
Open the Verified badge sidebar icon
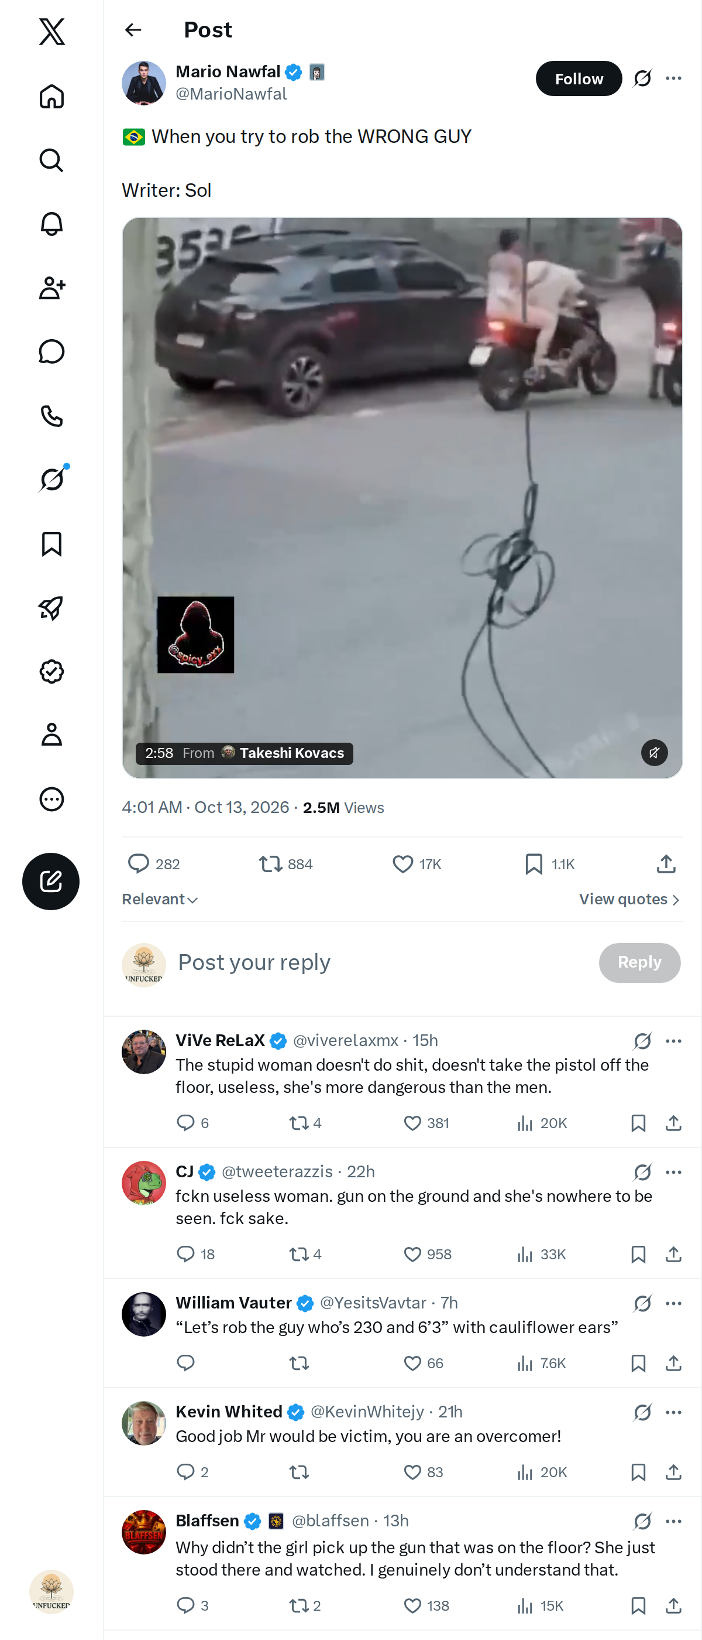click(51, 671)
